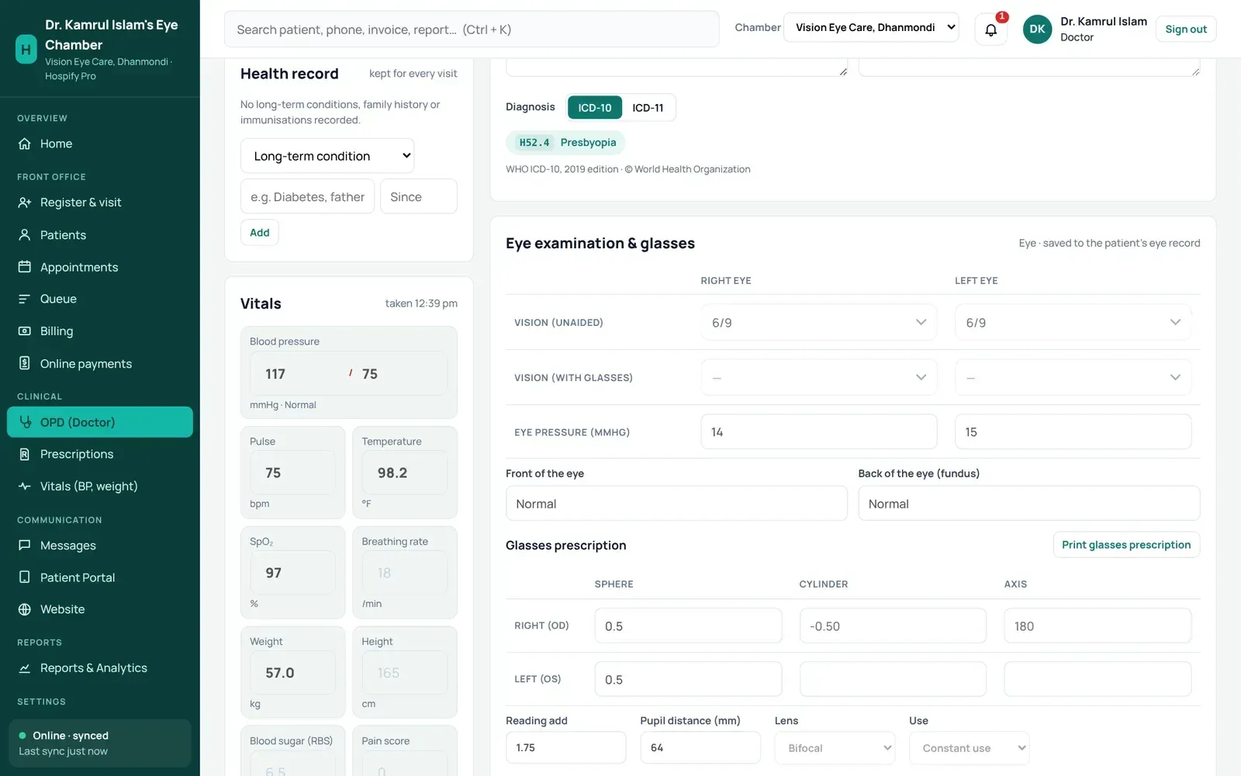The image size is (1241, 776).
Task: Click the Website globe icon
Action: 25,609
